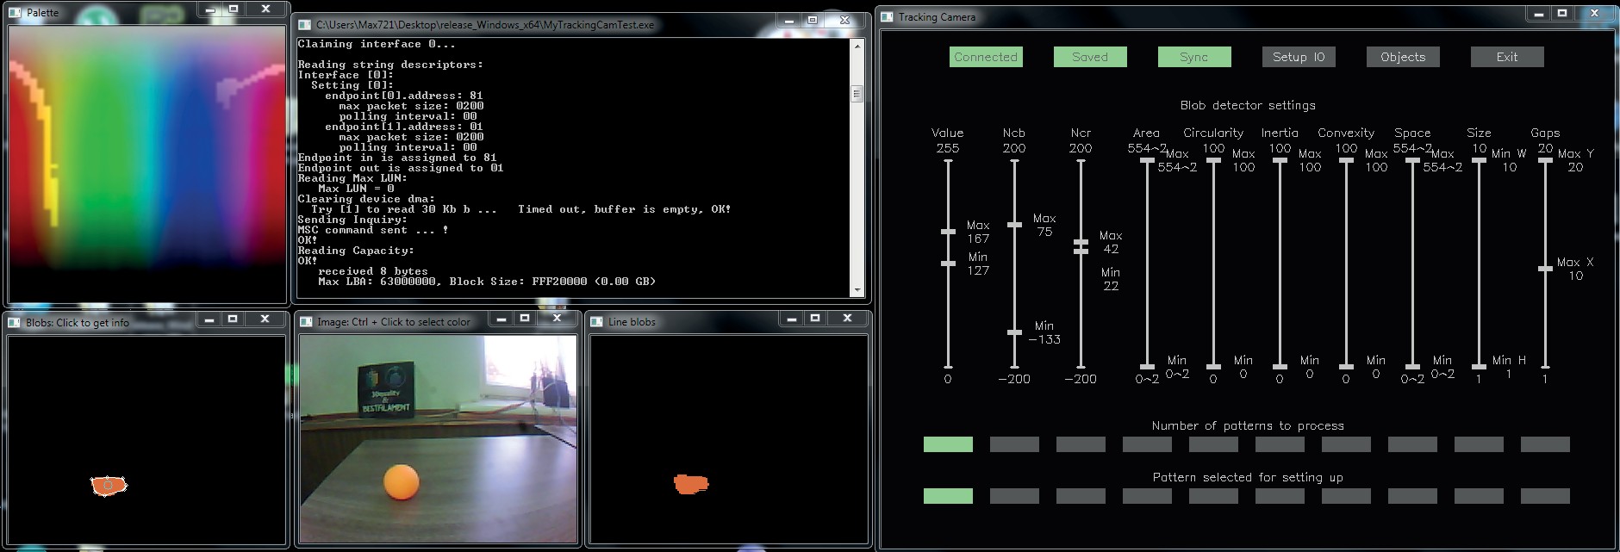Click the Palette window title icon

point(15,13)
